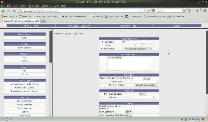208x122 pixels.
Task: Click the ScrapBook icon in status bar
Action: (x=6, y=119)
